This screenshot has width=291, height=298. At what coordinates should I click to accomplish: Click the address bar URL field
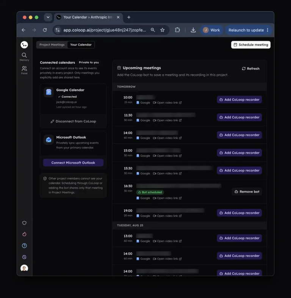pyautogui.click(x=105, y=30)
